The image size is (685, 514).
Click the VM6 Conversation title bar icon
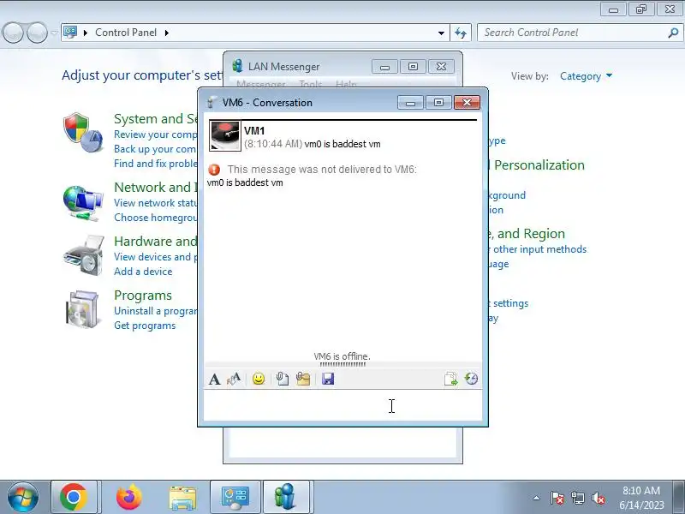[x=211, y=103]
